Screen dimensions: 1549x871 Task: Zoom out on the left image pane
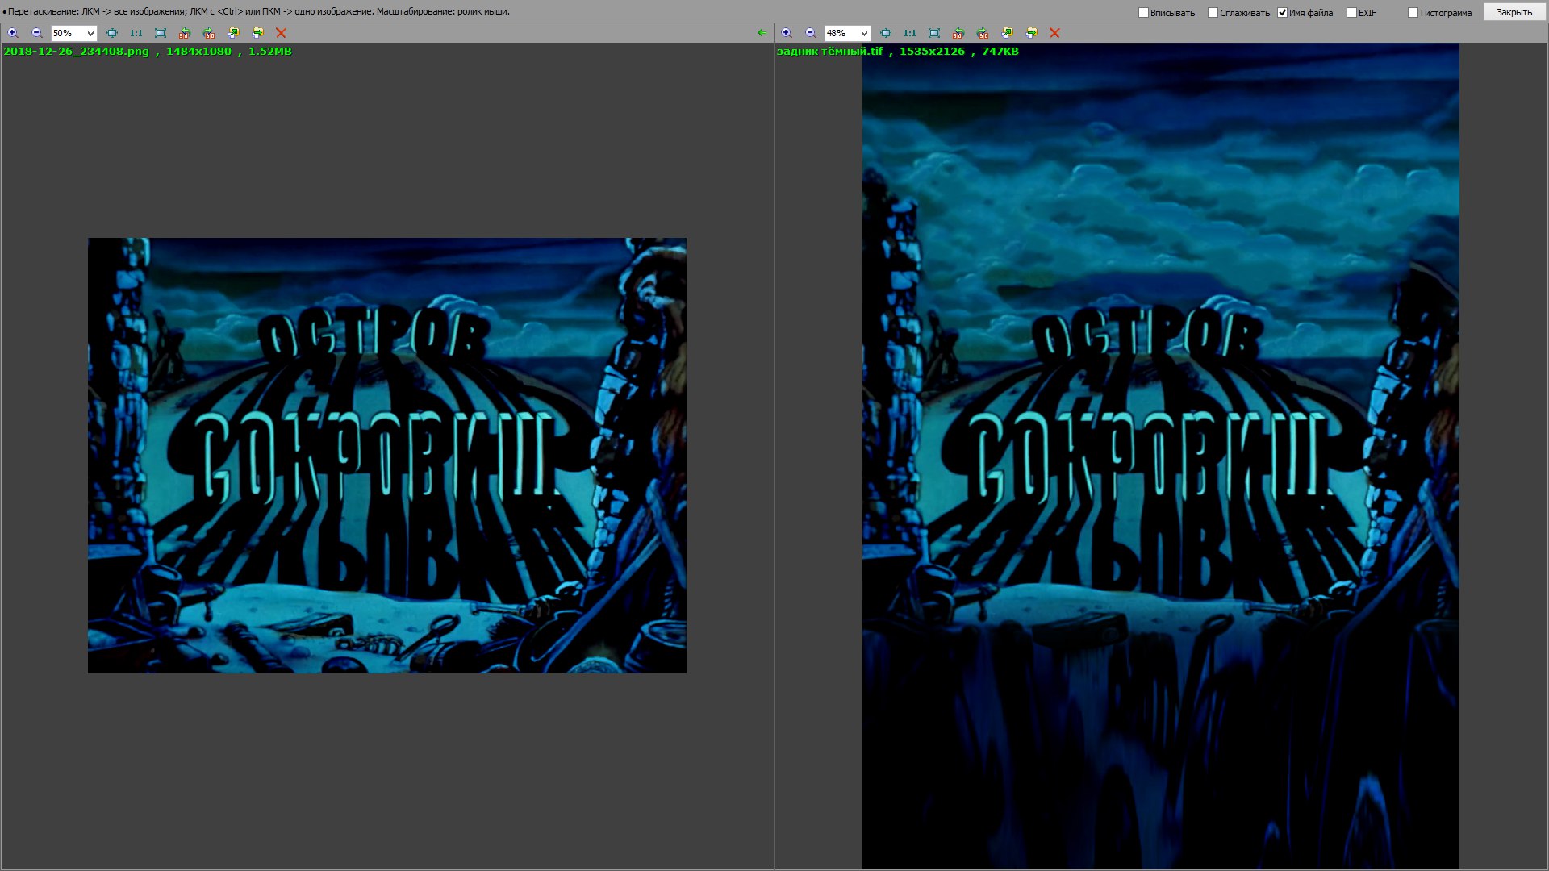(x=36, y=33)
